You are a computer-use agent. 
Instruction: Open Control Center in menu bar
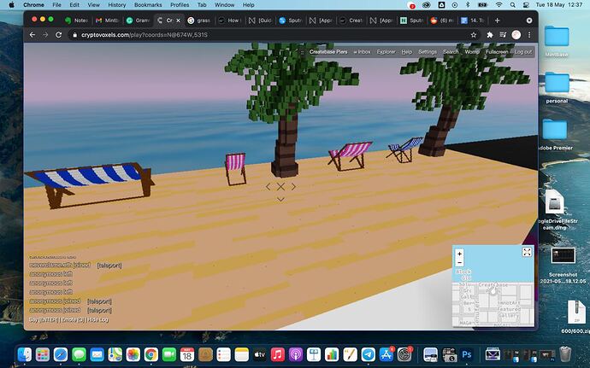pyautogui.click(x=526, y=5)
